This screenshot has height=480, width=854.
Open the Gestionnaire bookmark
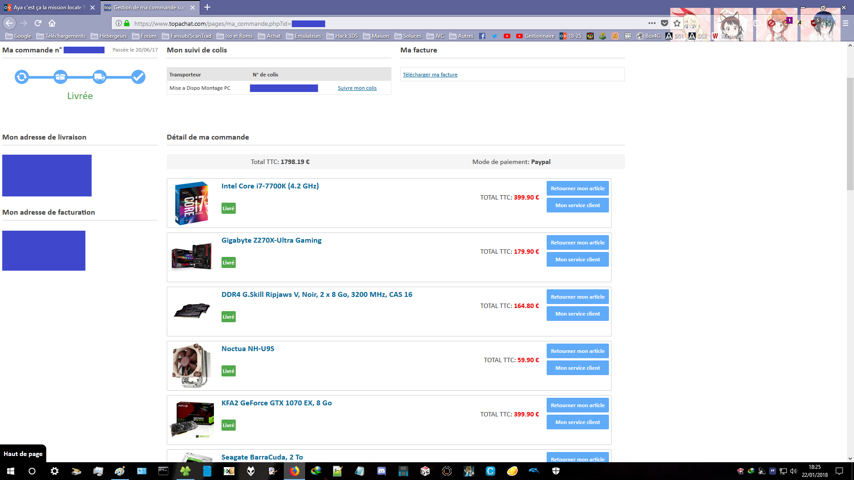click(535, 36)
